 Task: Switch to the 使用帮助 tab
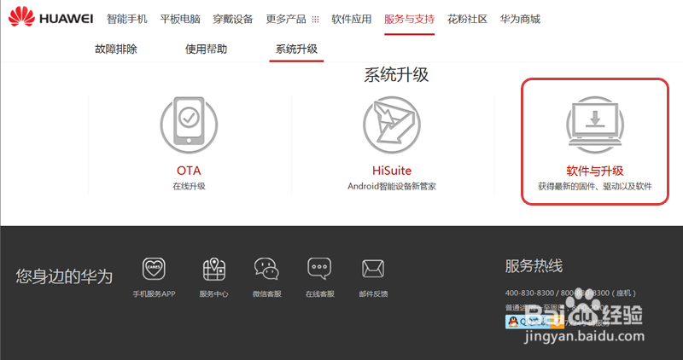206,49
